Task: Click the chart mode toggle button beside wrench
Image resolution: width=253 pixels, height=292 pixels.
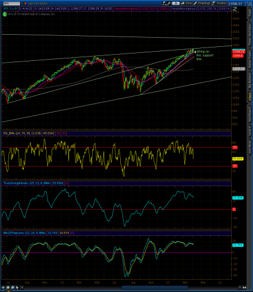Action: [176, 3]
